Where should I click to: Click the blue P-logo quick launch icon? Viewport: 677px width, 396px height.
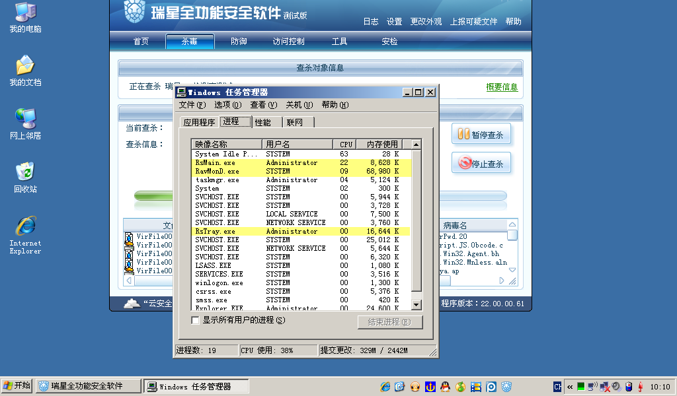coord(491,387)
